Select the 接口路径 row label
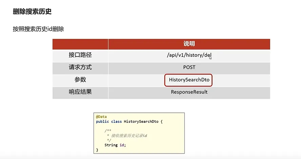The image size is (301, 159). click(80, 55)
